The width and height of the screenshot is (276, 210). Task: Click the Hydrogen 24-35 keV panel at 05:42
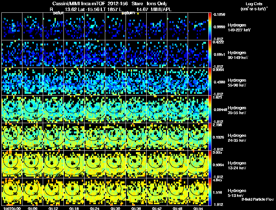(x=157, y=137)
